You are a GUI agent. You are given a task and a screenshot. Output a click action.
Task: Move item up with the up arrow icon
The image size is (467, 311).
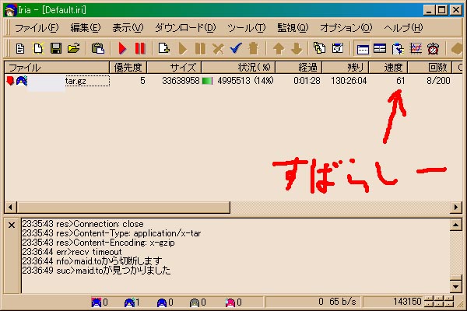[279, 48]
